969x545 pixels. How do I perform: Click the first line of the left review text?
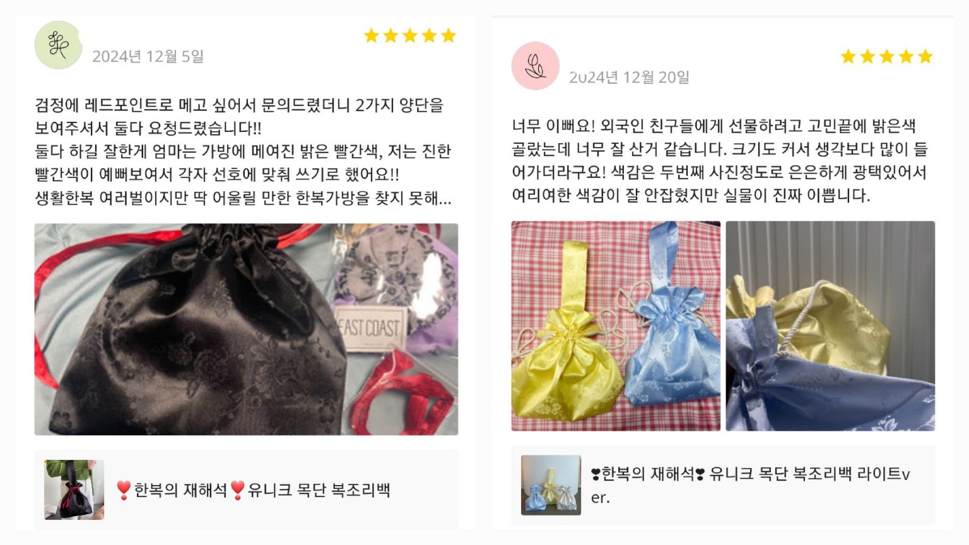coord(239,105)
